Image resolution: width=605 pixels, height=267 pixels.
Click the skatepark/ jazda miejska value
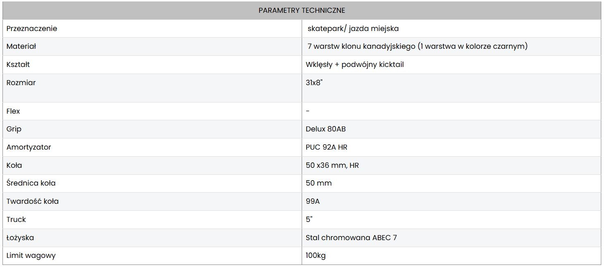click(353, 29)
